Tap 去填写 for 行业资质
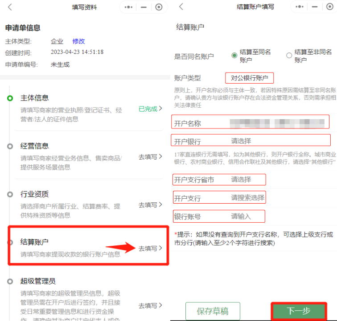 [150, 205]
